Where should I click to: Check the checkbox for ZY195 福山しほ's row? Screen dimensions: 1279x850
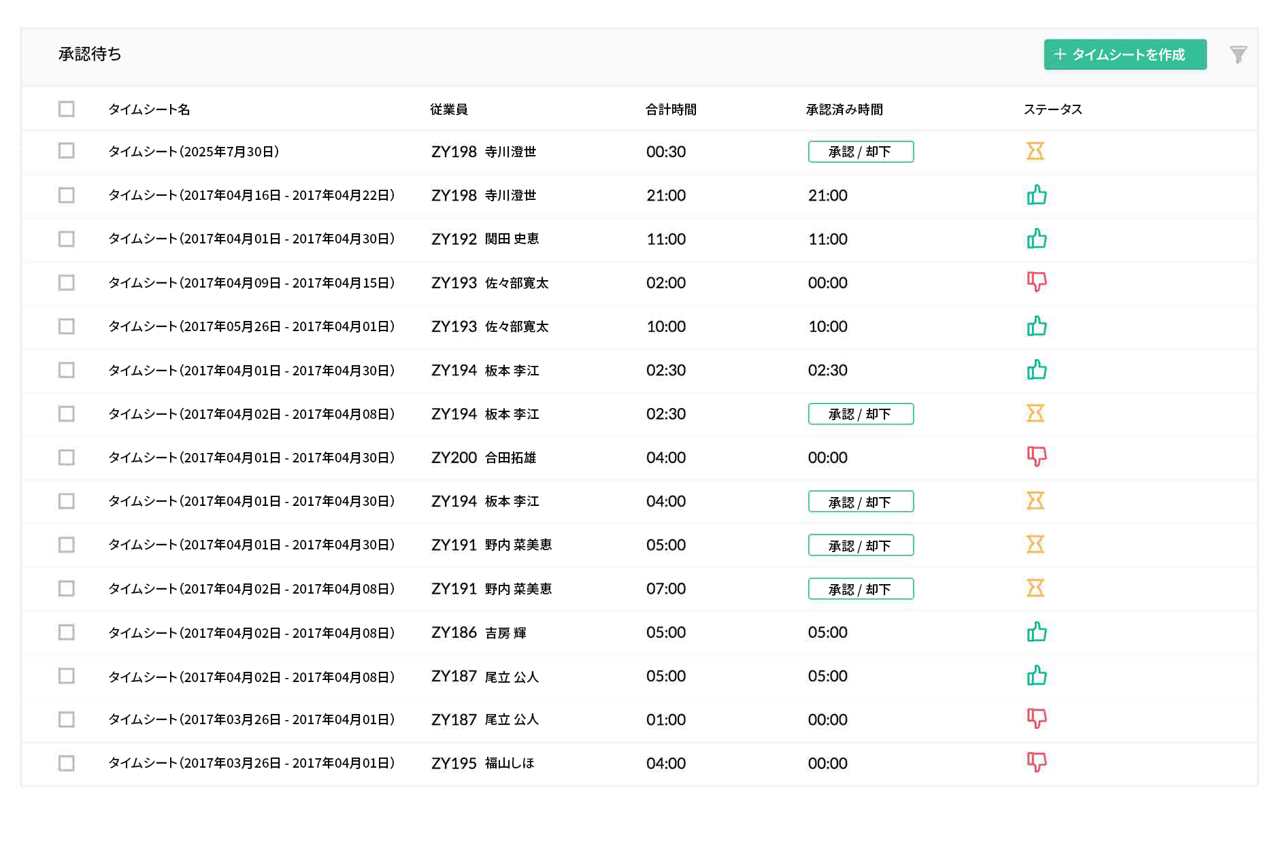(x=66, y=763)
